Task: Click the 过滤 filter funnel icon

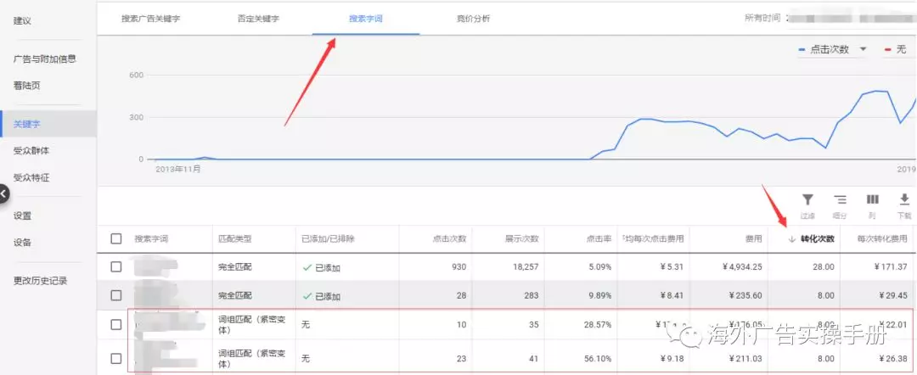Action: [807, 200]
